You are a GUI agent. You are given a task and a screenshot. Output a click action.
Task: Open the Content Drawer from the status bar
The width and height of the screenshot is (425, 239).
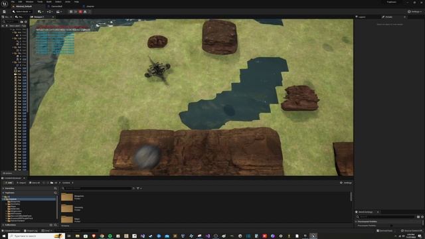[11, 230]
